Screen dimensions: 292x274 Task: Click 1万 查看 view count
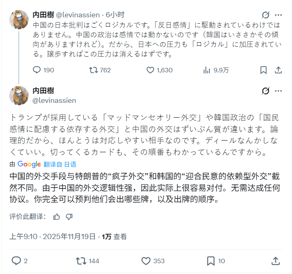click(x=114, y=237)
